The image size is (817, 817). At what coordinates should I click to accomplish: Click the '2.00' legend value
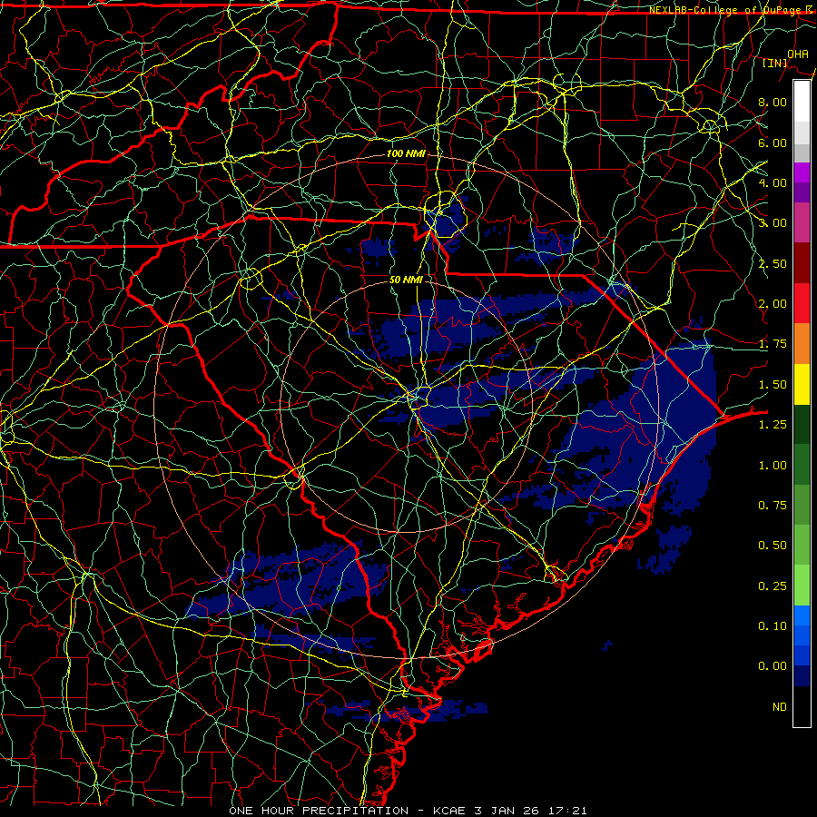pos(773,304)
